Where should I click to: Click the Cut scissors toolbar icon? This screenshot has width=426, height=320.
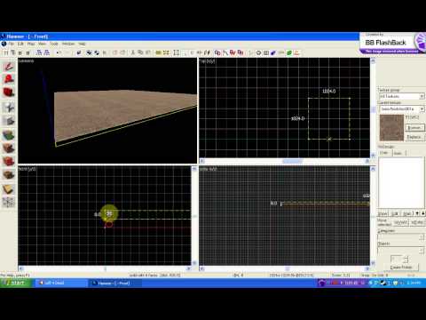point(133,52)
